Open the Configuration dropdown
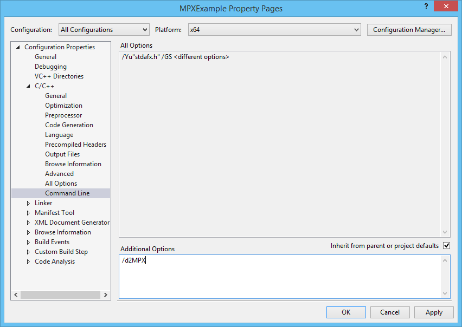The height and width of the screenshot is (327, 462). 104,30
